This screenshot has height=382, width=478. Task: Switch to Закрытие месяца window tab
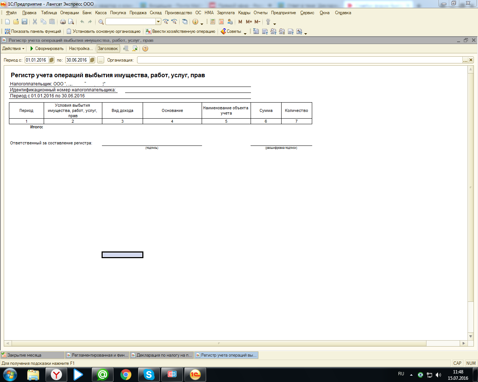pyautogui.click(x=32, y=355)
